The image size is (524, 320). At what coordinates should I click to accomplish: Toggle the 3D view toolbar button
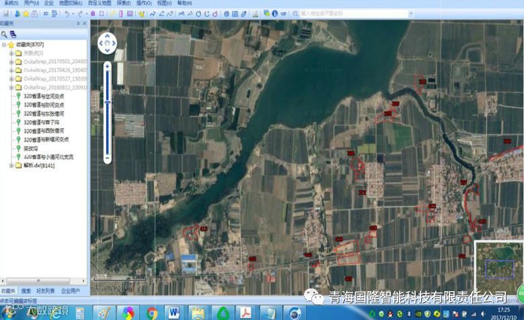46,13
